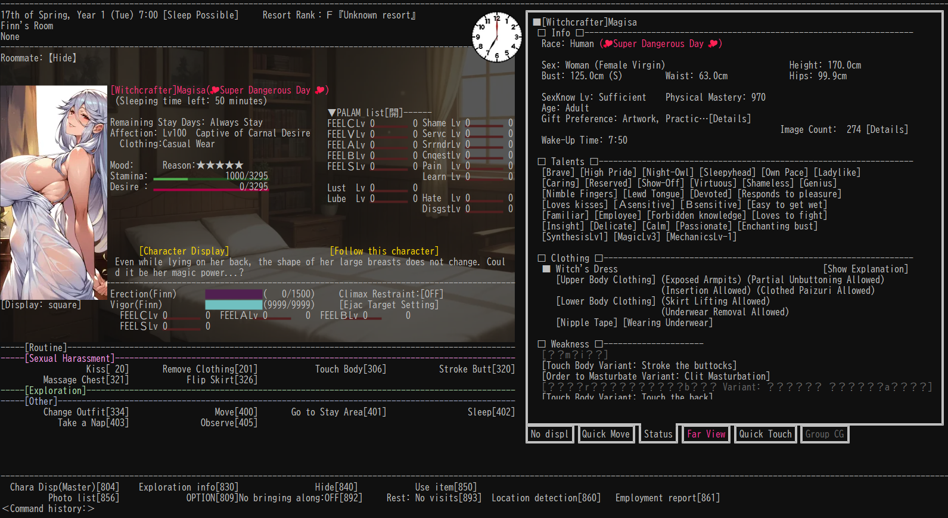Change the [Display: square] portrait mode
948x518 pixels.
point(41,305)
